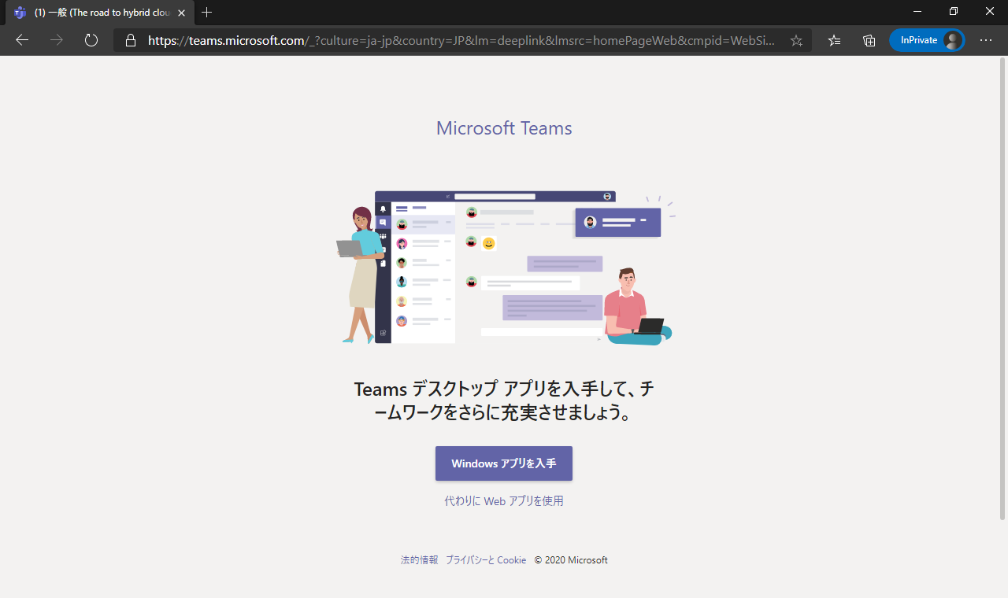The image size is (1008, 598).
Task: Minimize the Edge window
Action: (917, 12)
